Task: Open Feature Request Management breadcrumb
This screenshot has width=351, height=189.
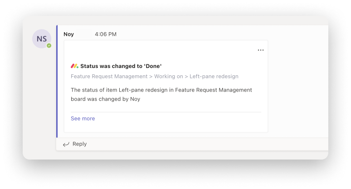Action: pyautogui.click(x=109, y=76)
